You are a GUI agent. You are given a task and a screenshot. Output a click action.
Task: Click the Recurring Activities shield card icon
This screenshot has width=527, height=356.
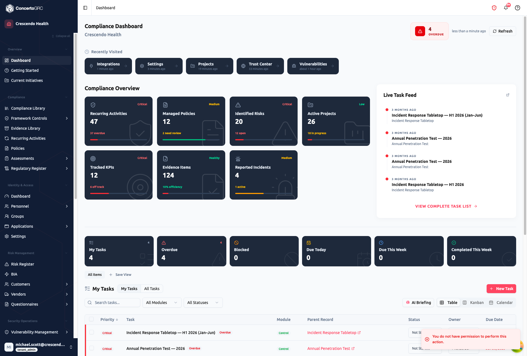tap(93, 105)
